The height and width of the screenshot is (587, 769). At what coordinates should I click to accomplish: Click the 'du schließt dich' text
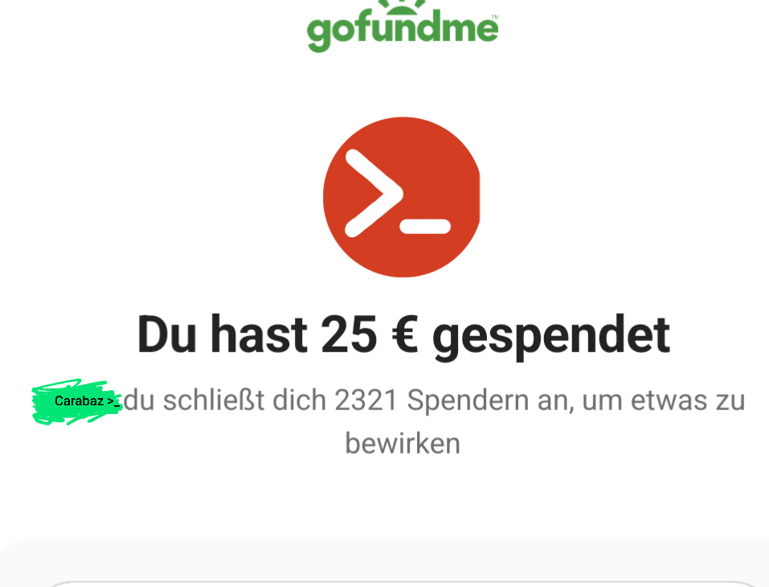pos(225,400)
